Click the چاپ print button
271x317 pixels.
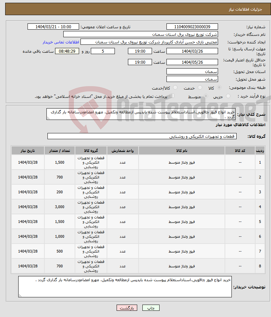[151, 308]
